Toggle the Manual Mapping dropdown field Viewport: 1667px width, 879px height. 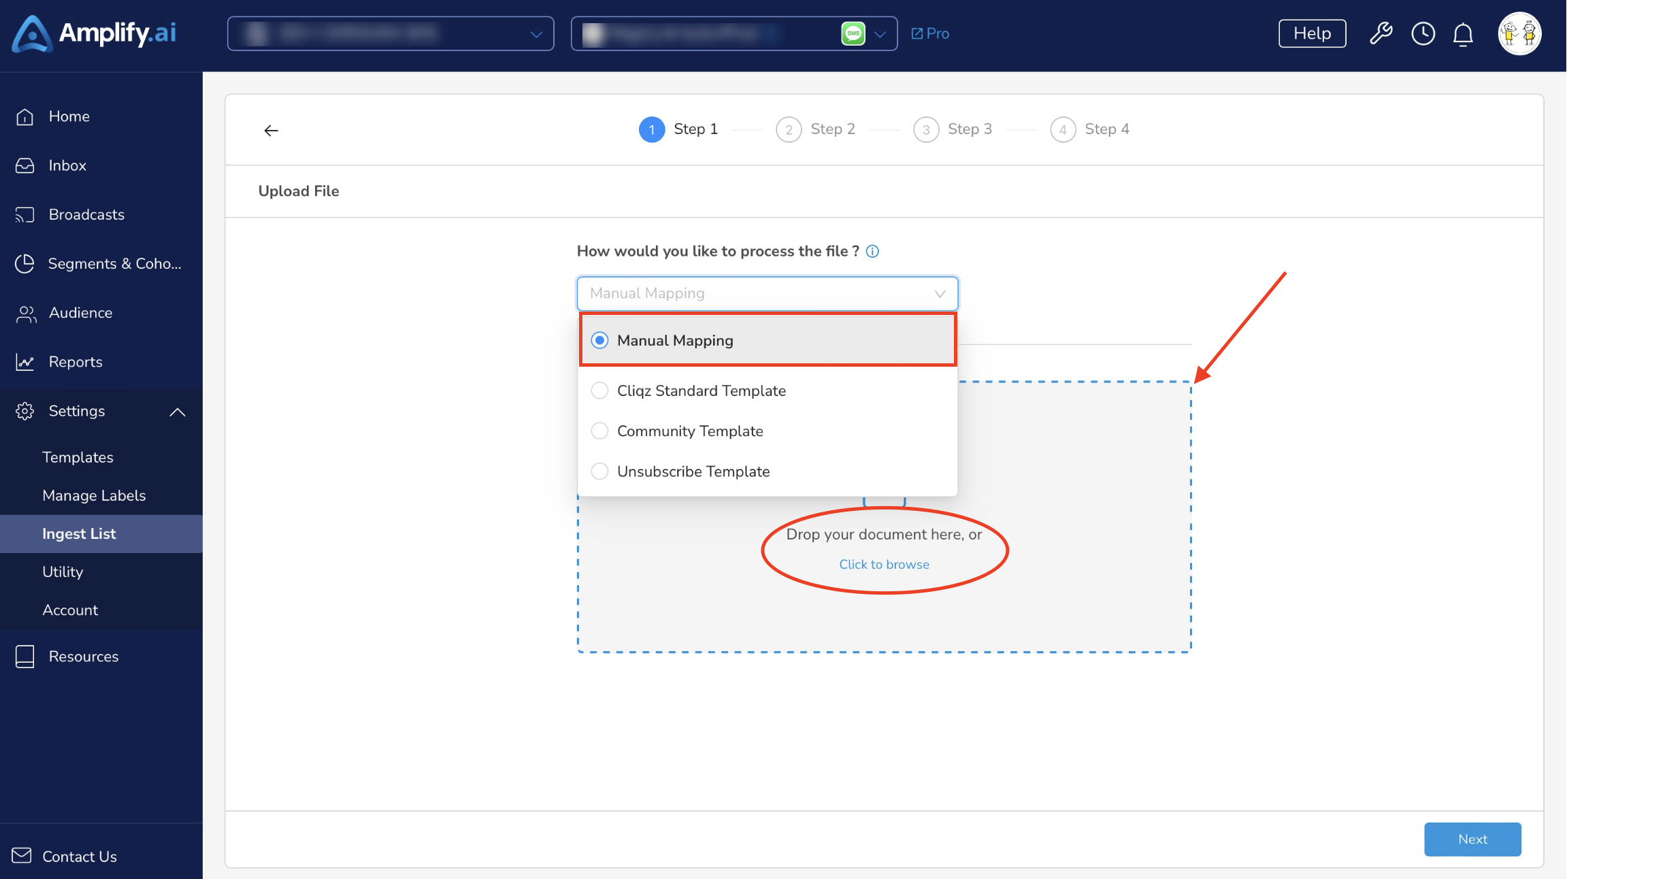click(x=768, y=293)
